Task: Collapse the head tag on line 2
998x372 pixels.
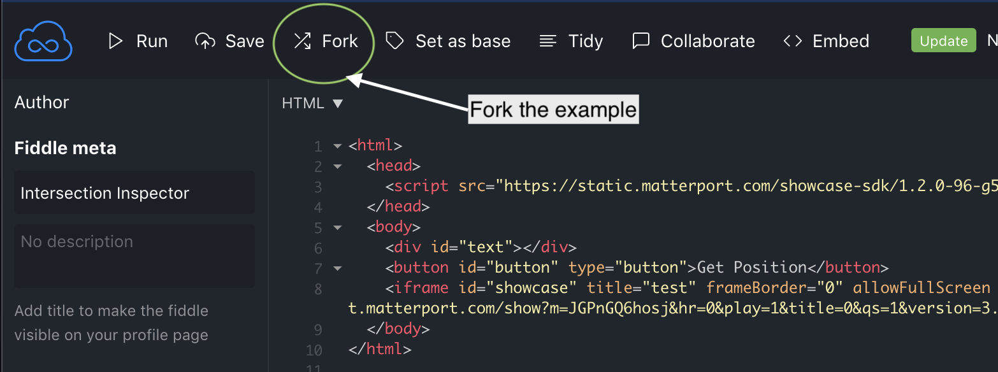Action: pos(338,167)
